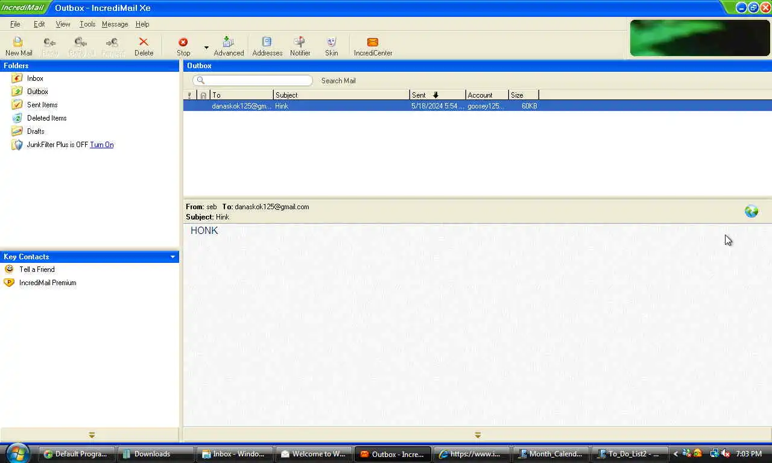The height and width of the screenshot is (463, 772).
Task: Click the muted volume tray icon
Action: tap(726, 453)
